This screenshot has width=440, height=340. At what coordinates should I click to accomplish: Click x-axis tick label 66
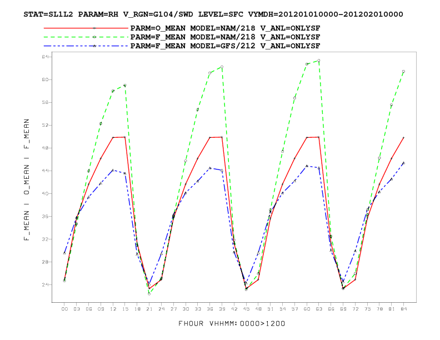[331, 309]
